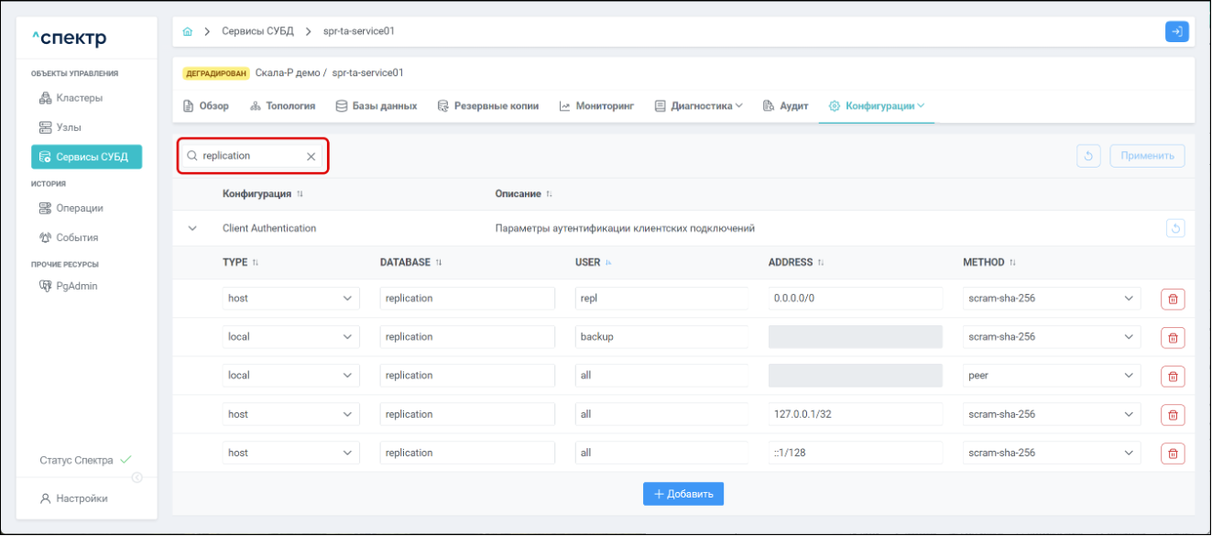The height and width of the screenshot is (536, 1212).
Task: Collapse the sidebar with the arrow handle
Action: click(x=137, y=477)
